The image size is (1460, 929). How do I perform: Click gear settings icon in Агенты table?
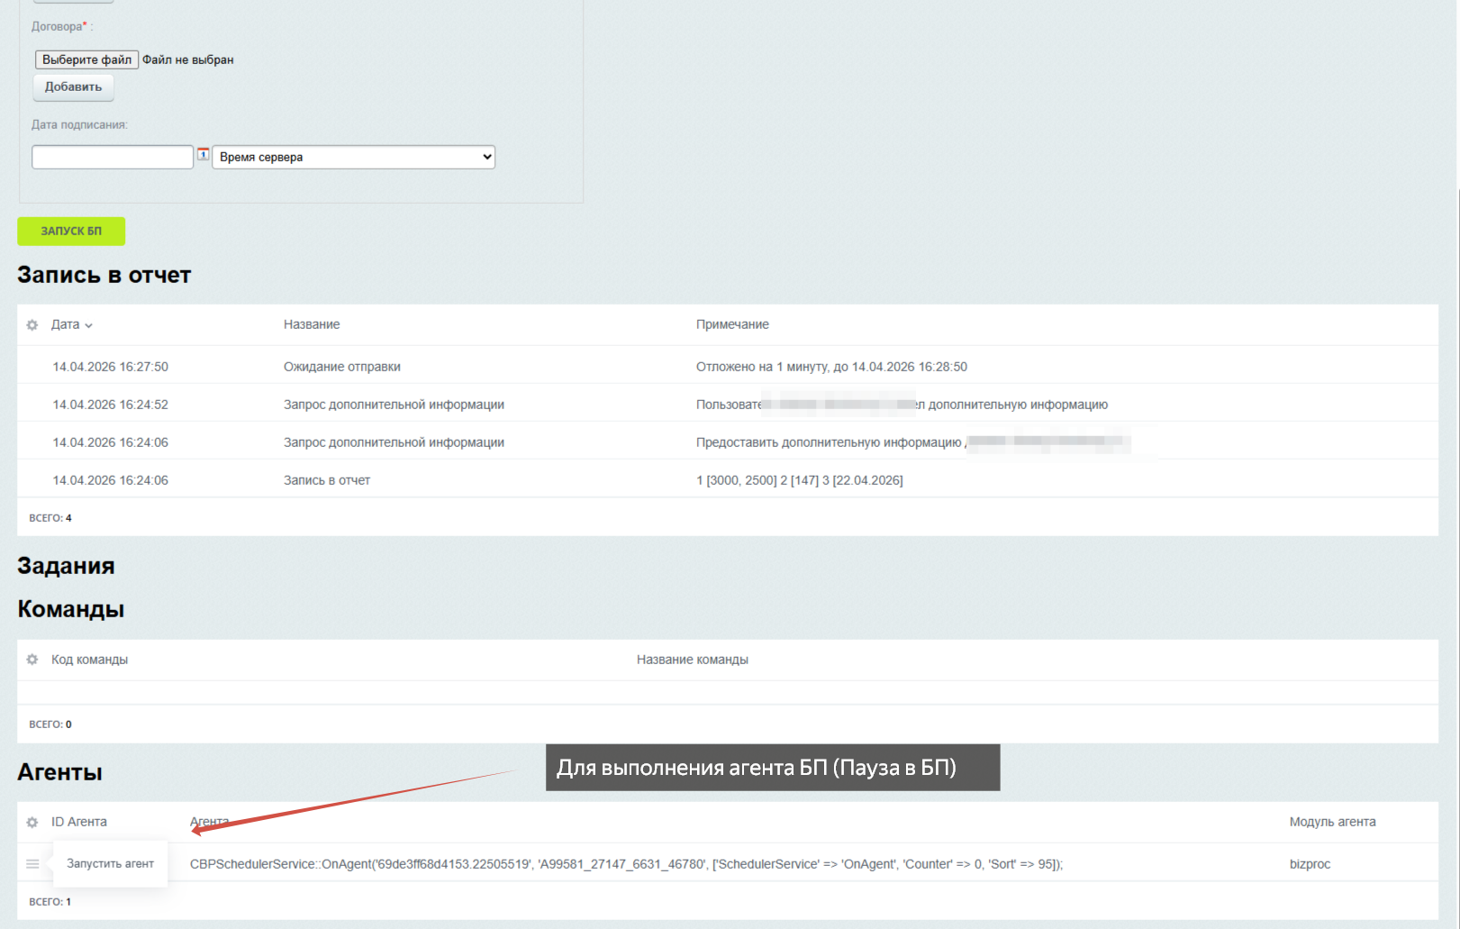[32, 823]
